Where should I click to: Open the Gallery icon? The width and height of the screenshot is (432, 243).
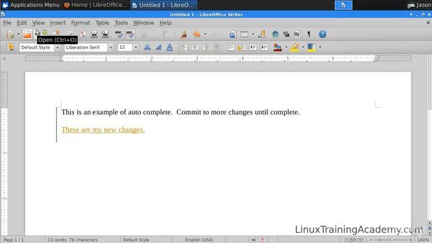(286, 34)
